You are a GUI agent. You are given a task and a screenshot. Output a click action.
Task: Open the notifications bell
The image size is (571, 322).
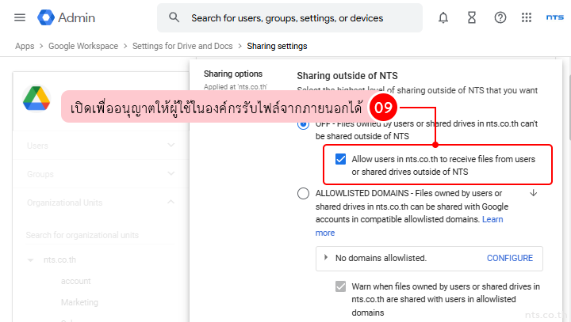pyautogui.click(x=443, y=17)
